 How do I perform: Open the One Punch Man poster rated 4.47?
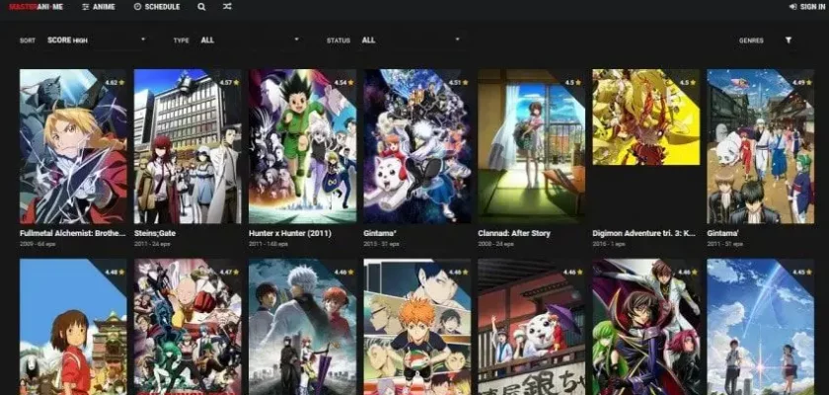coord(188,327)
